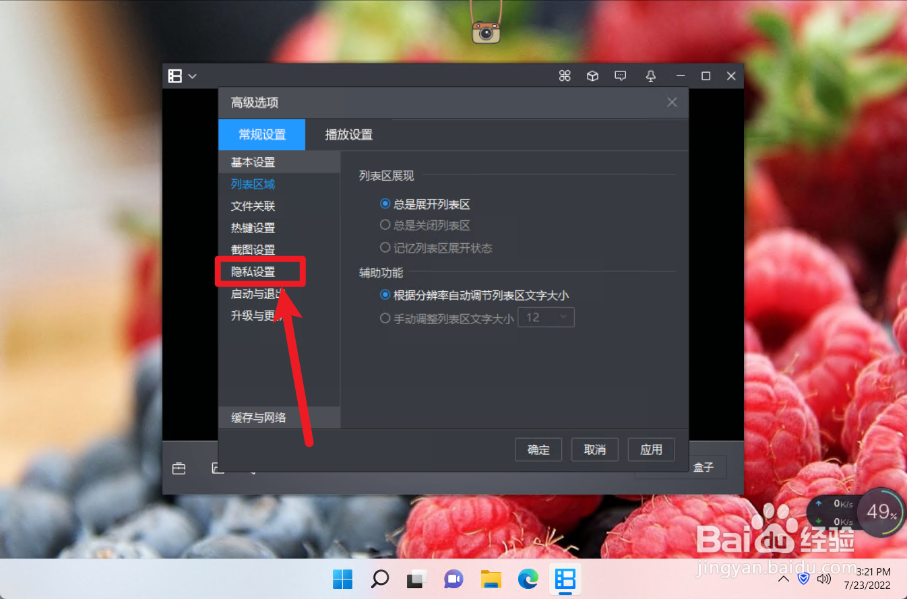
Task: Click the 取消 button
Action: tap(595, 449)
